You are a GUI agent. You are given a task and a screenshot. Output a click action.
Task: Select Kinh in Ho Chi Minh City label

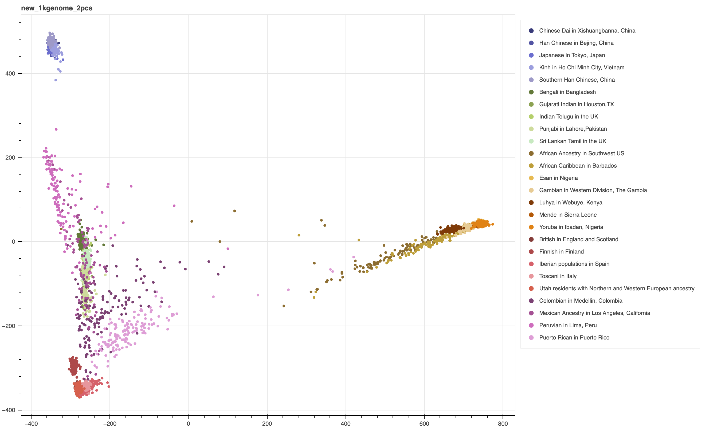[581, 67]
